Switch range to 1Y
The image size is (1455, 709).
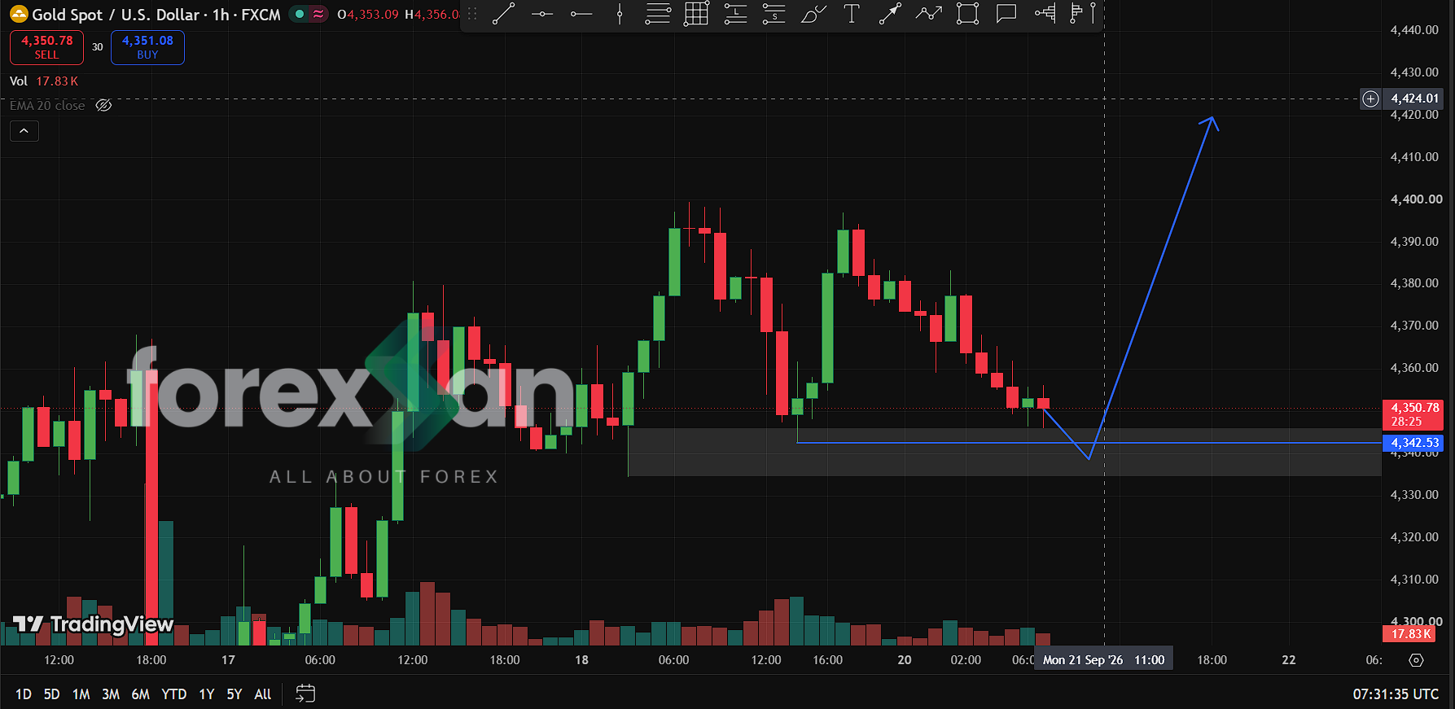pyautogui.click(x=207, y=694)
